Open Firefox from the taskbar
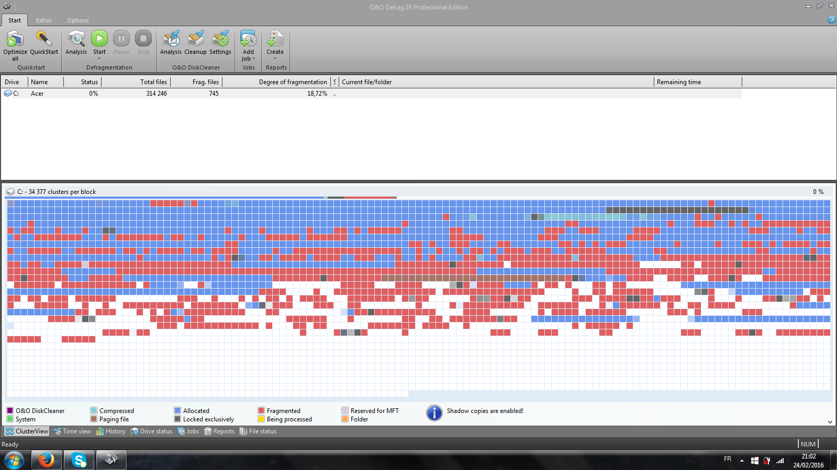The height and width of the screenshot is (470, 837). [47, 460]
